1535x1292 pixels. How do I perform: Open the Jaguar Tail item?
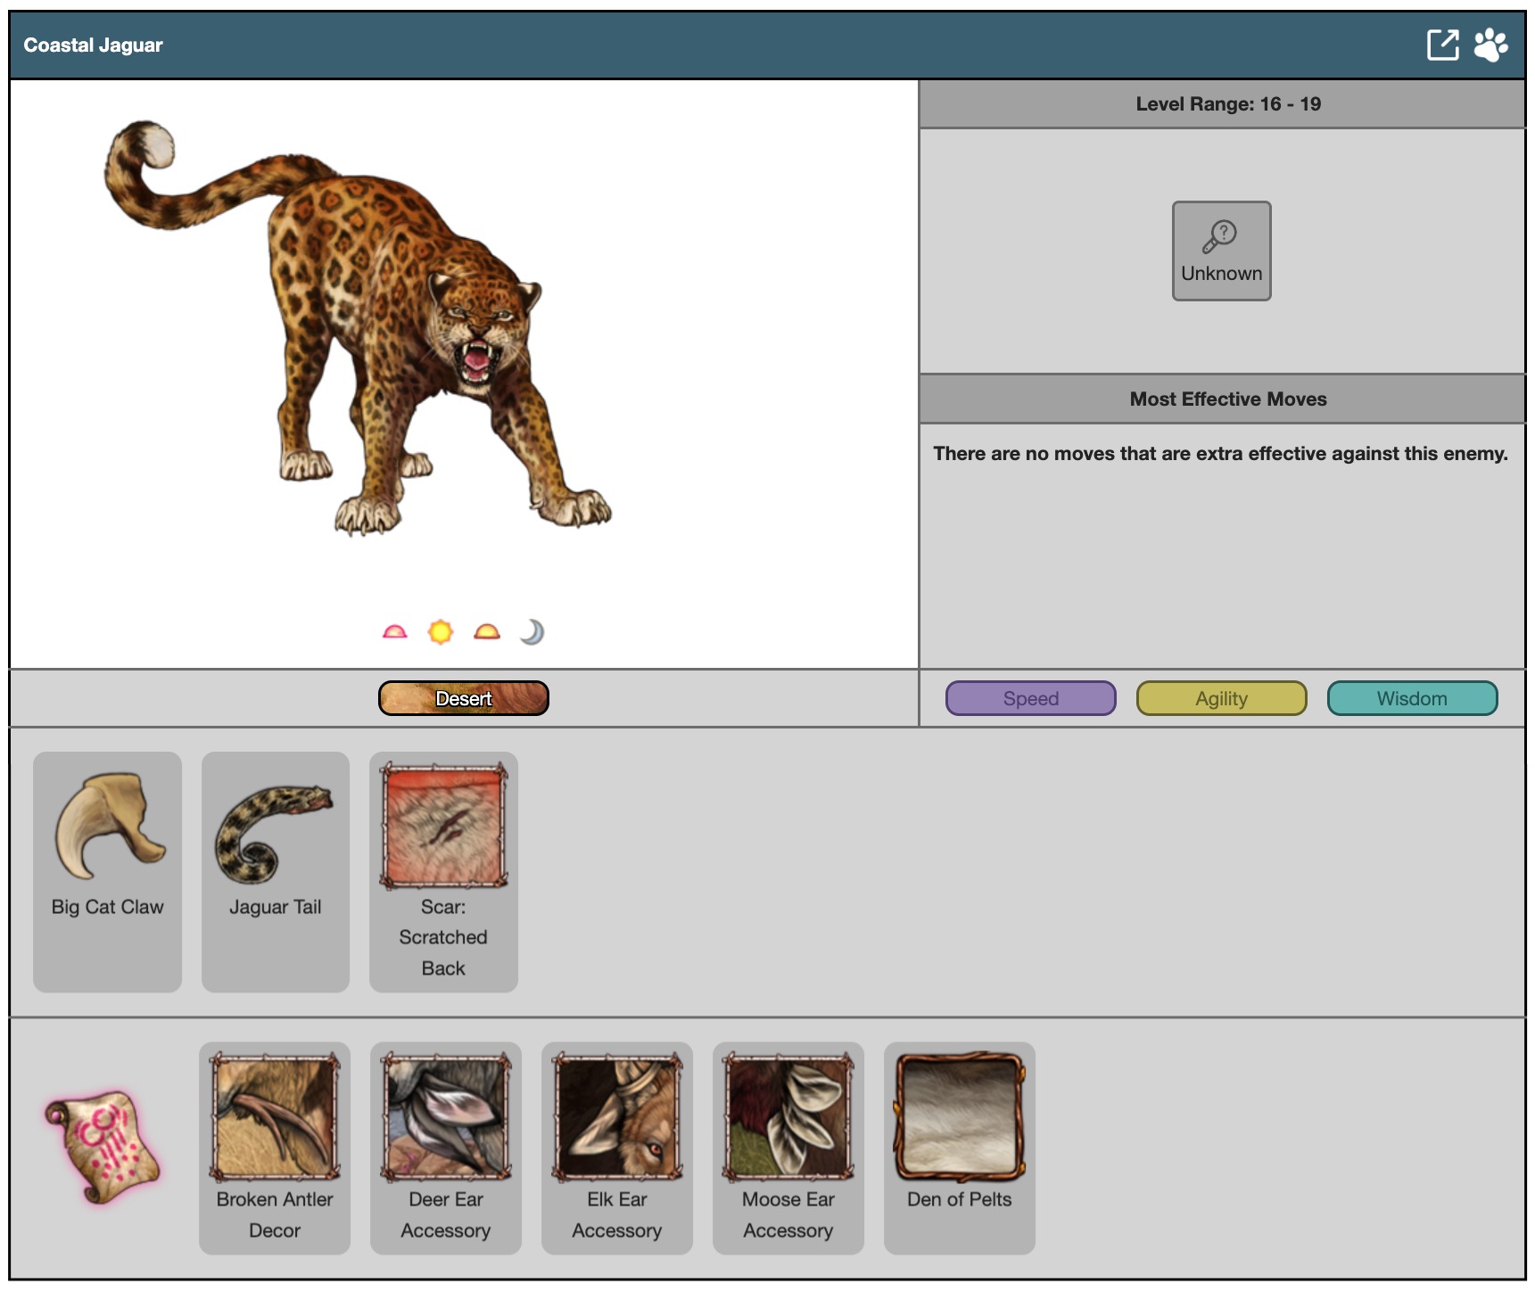(275, 871)
